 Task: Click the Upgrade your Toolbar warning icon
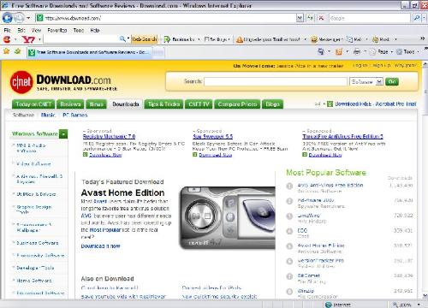240,39
